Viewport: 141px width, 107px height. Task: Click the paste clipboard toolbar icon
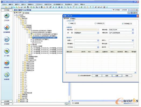point(42,7)
